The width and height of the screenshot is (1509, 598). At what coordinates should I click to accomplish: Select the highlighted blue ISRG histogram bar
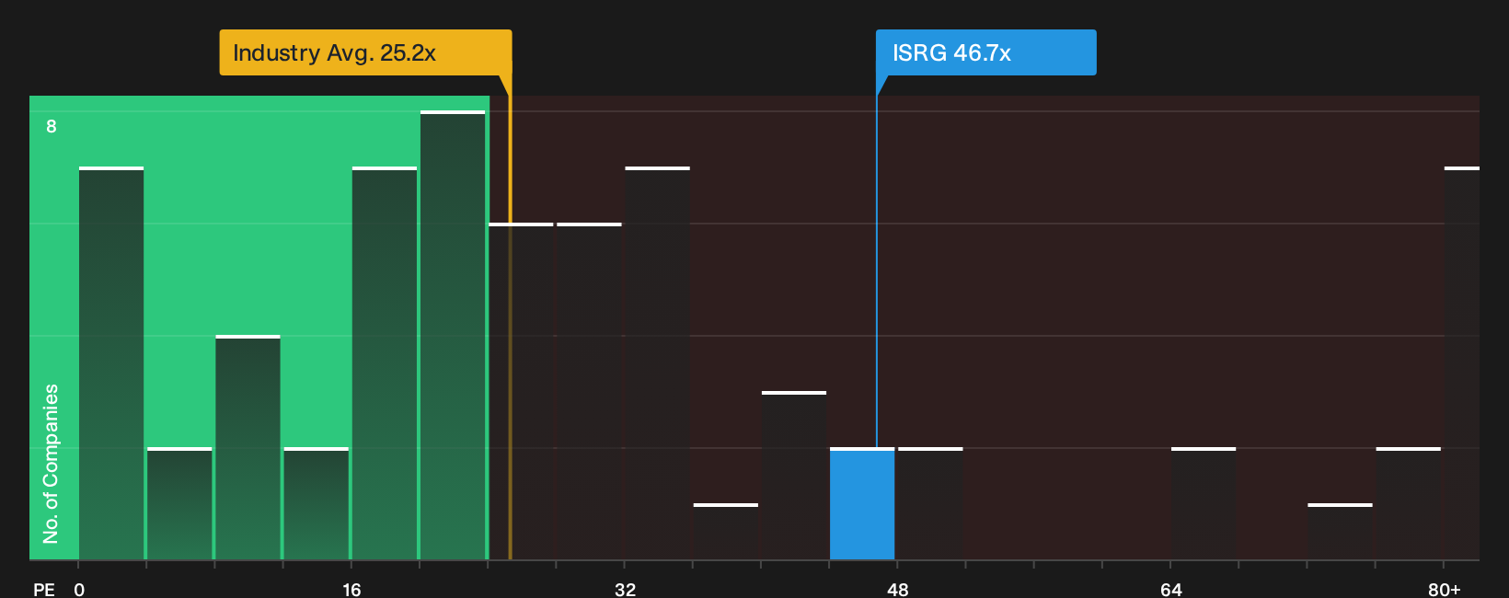pos(862,504)
